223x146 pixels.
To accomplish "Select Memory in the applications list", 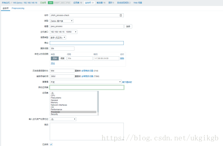I will [73, 103].
